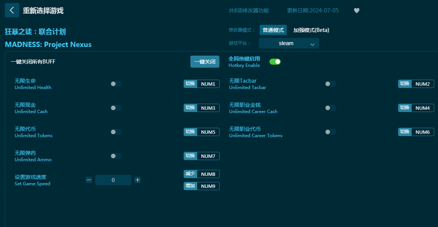The image size is (438, 227).
Task: Click the heart favorite icon
Action: click(357, 11)
